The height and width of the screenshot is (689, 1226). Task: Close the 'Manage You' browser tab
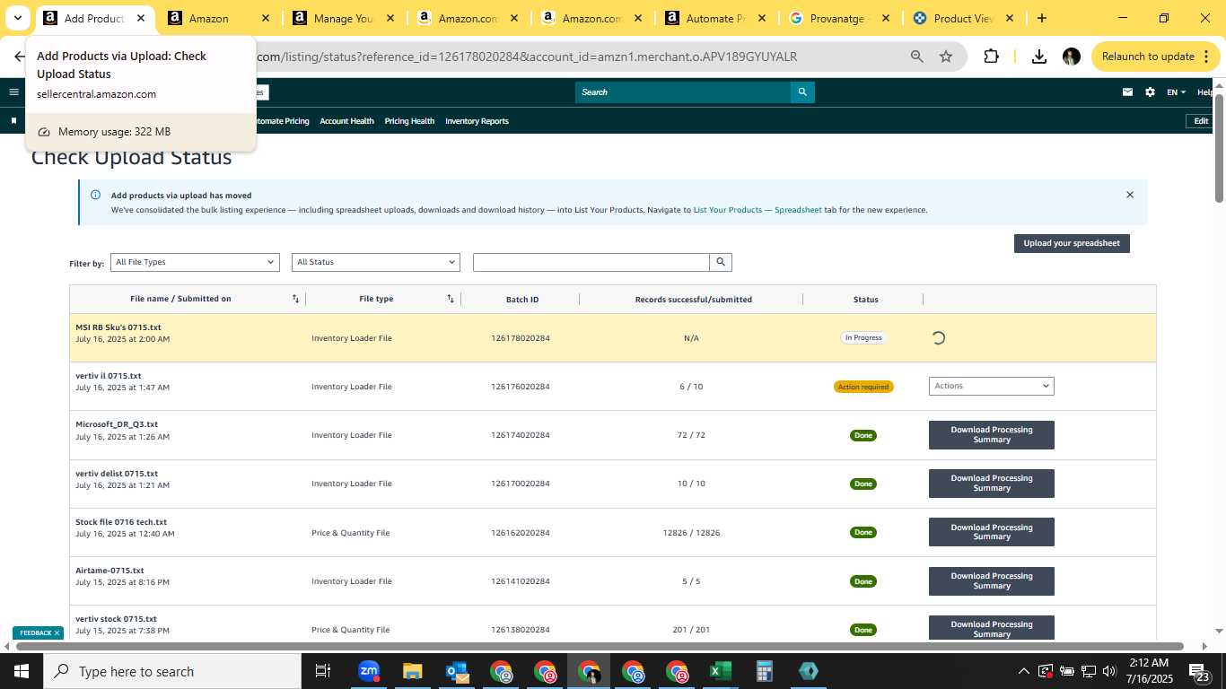(390, 18)
